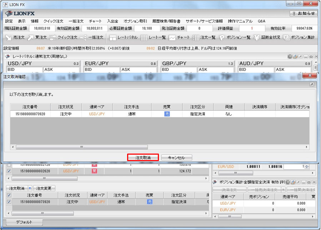Click the 指定決済 cell in the dialog table
This screenshot has height=230, width=321.
(x=198, y=114)
